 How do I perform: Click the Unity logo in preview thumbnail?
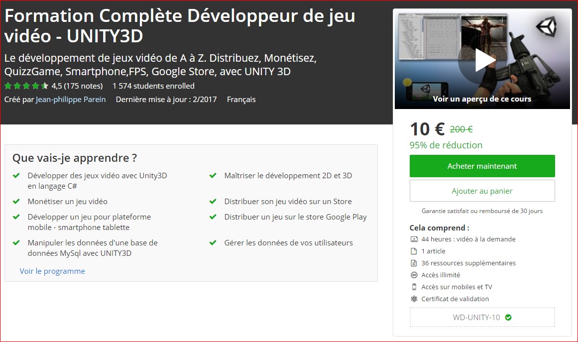tap(546, 26)
